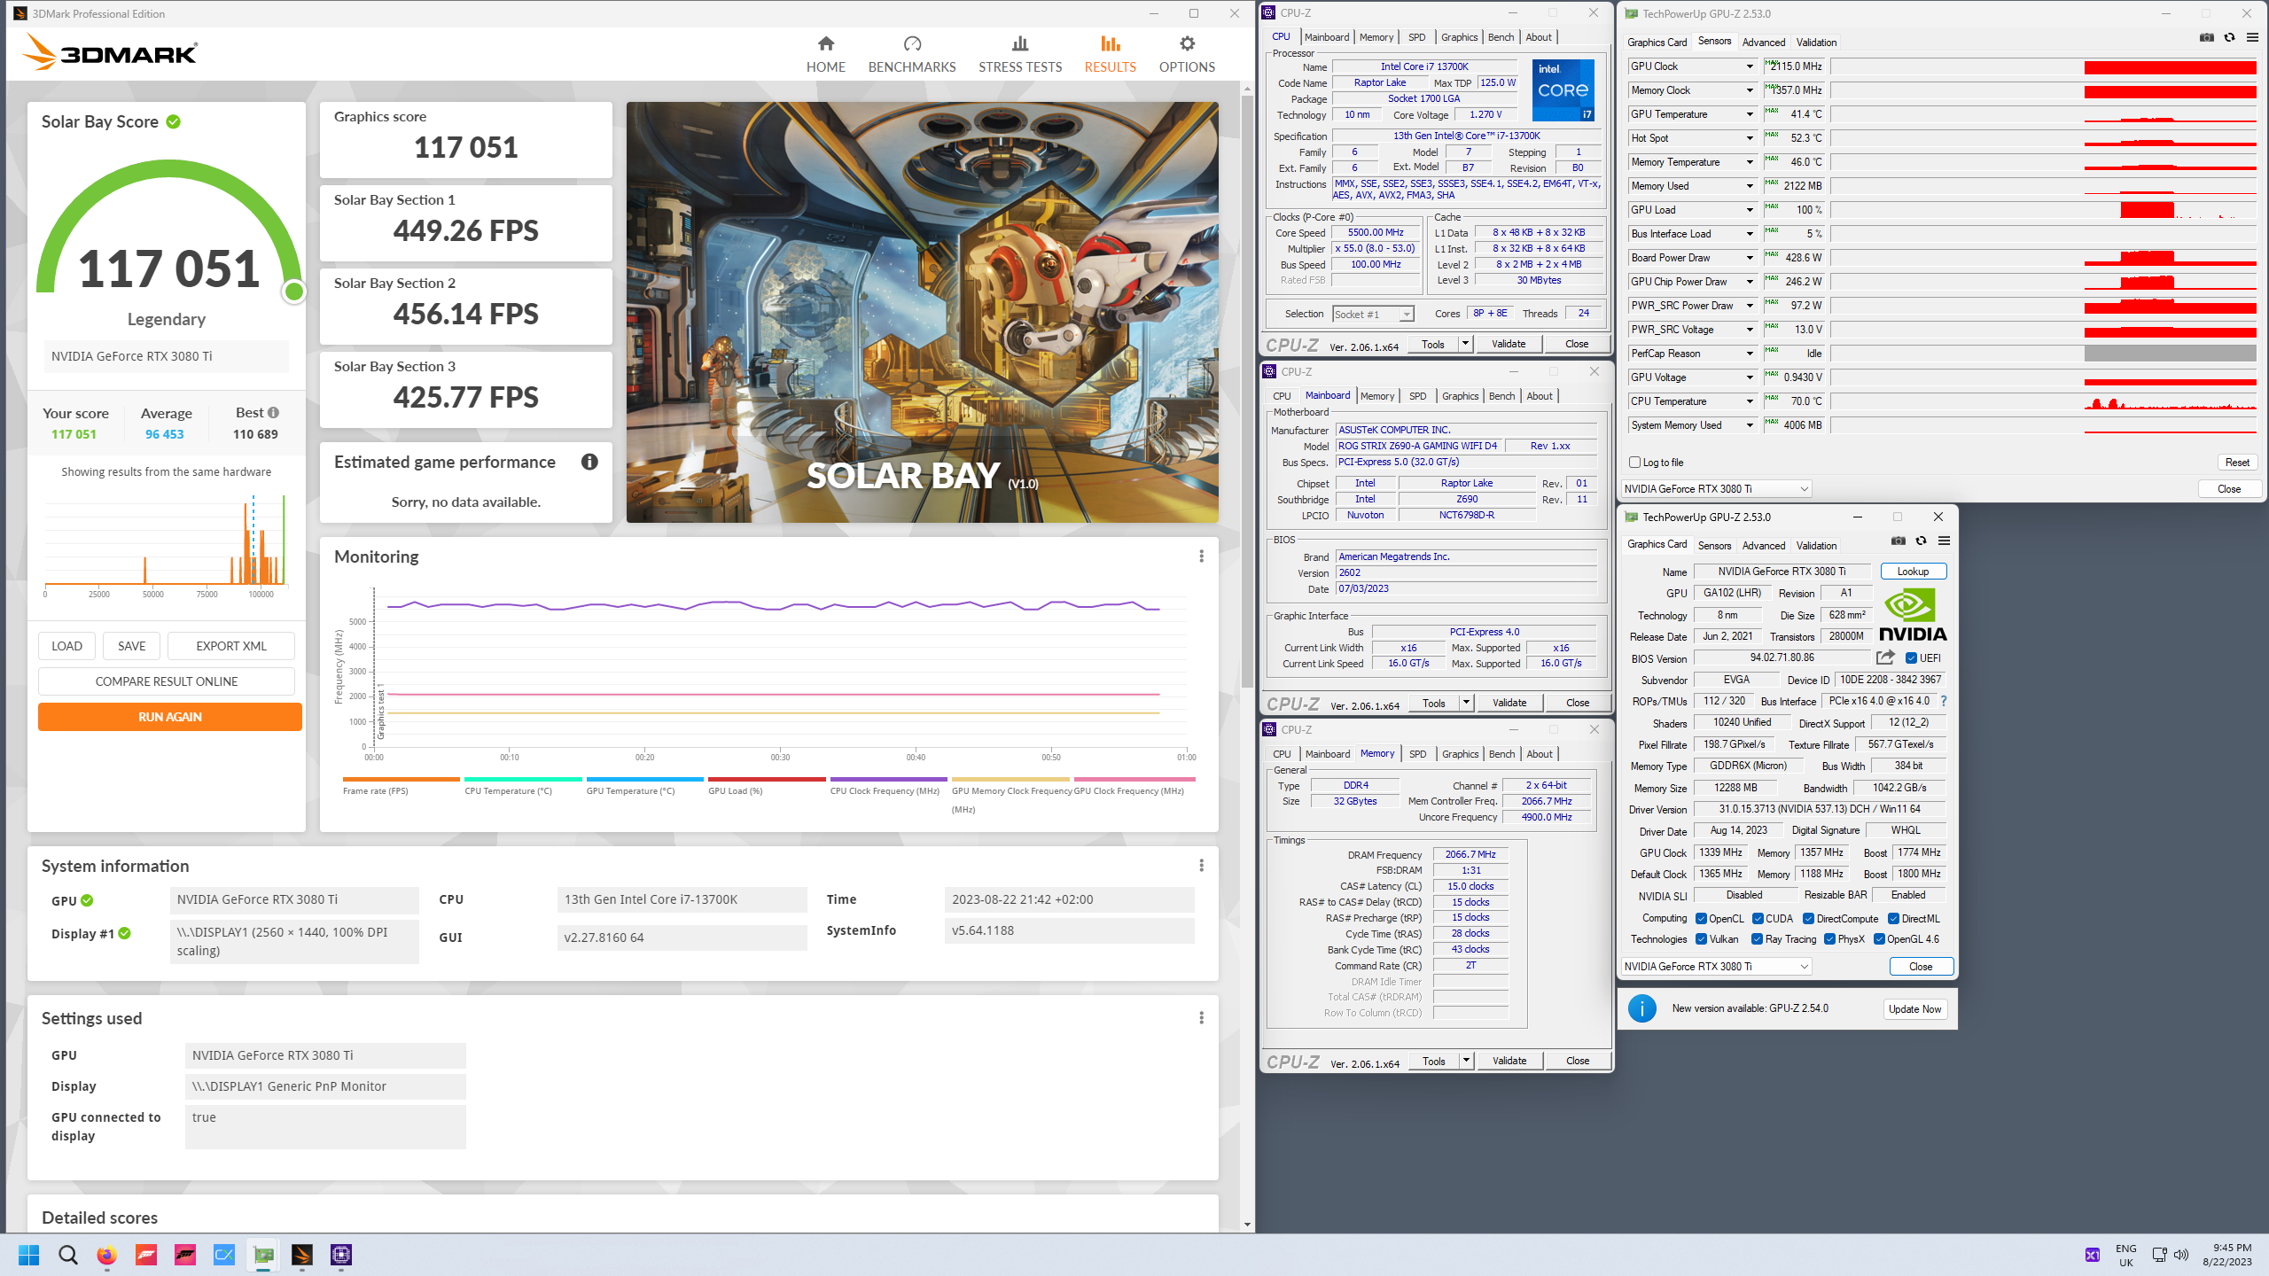The width and height of the screenshot is (2269, 1276).
Task: Open the BENCHMARKS gauge icon
Action: [x=912, y=43]
